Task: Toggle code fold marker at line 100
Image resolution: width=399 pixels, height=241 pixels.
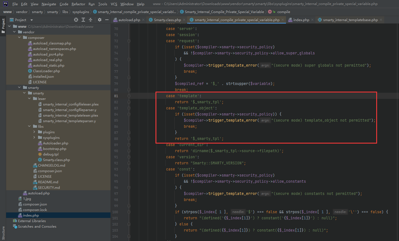Action: (129, 212)
